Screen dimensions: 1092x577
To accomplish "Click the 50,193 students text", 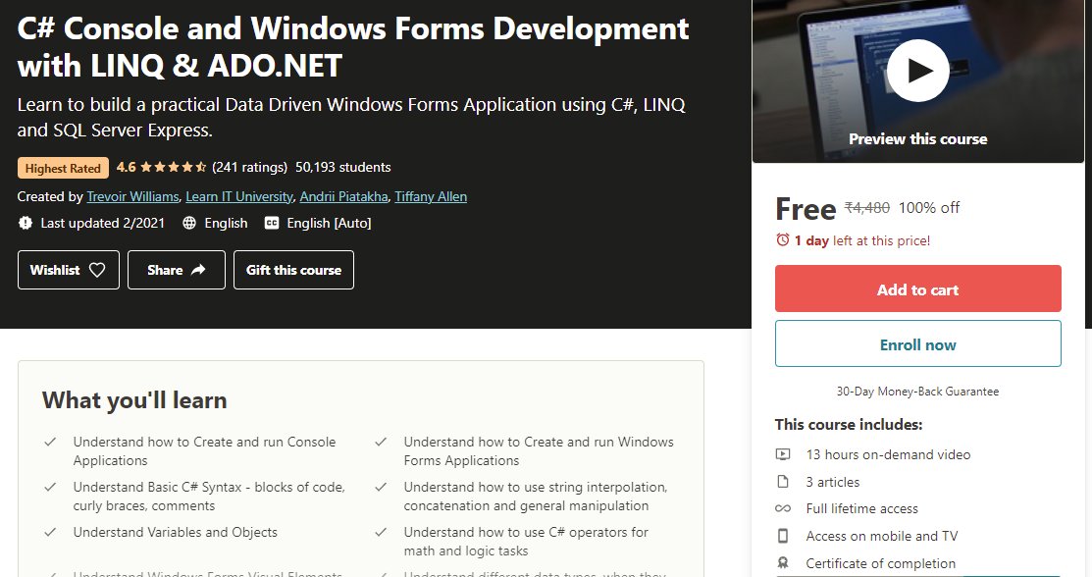I will 342,167.
